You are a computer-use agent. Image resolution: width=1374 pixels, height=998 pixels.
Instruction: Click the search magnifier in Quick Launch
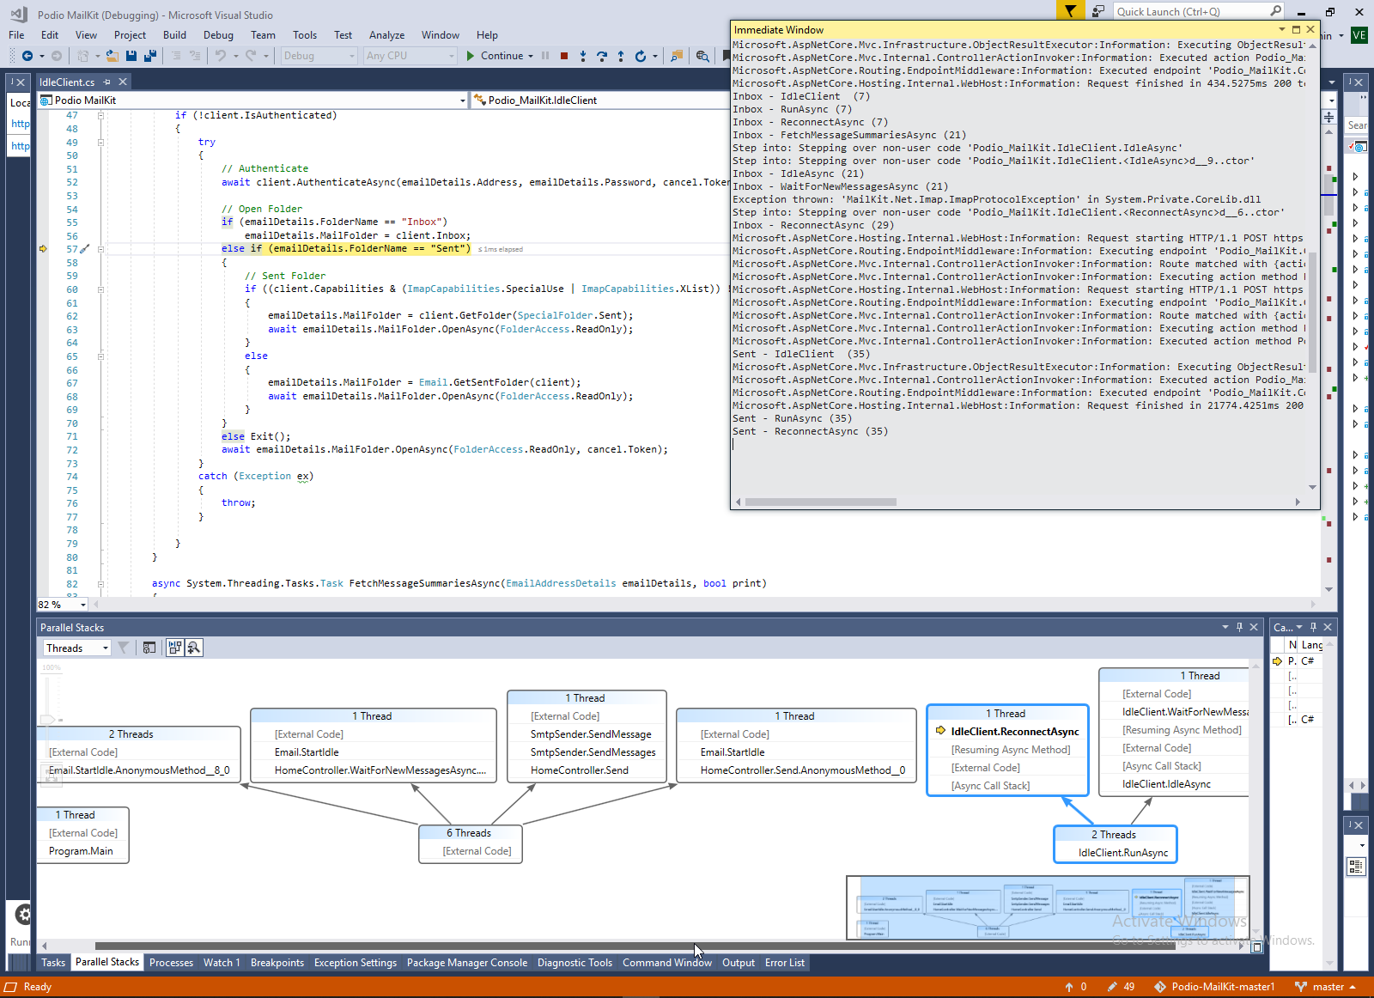pos(1275,11)
